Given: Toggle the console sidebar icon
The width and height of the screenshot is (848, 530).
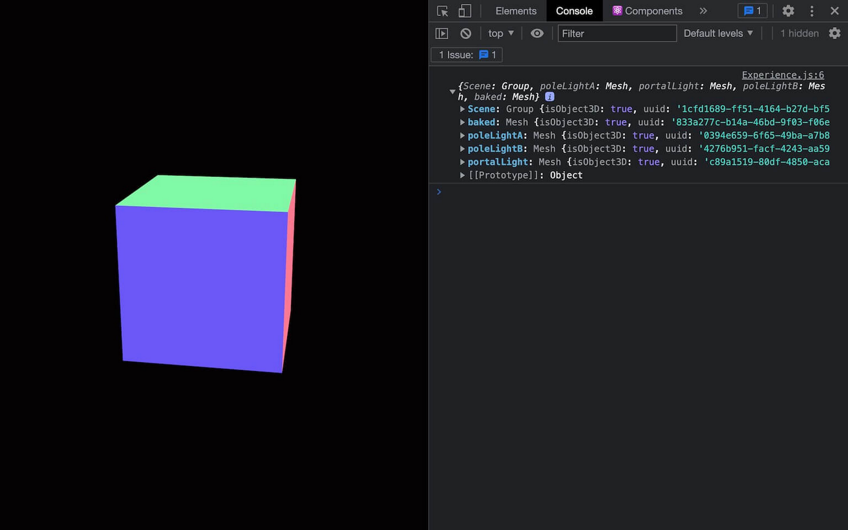Looking at the screenshot, I should (x=442, y=34).
